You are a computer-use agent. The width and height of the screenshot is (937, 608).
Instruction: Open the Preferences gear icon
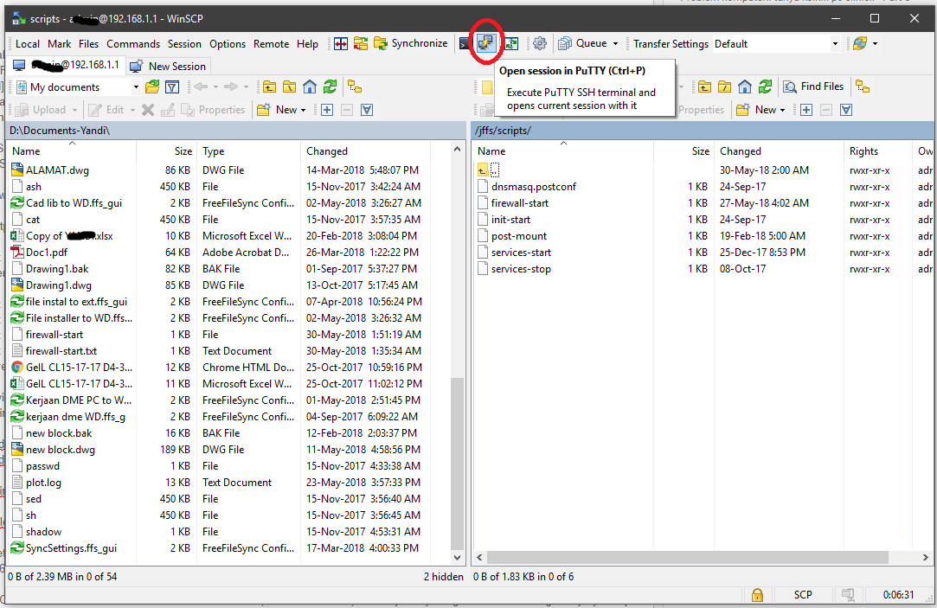click(x=540, y=43)
